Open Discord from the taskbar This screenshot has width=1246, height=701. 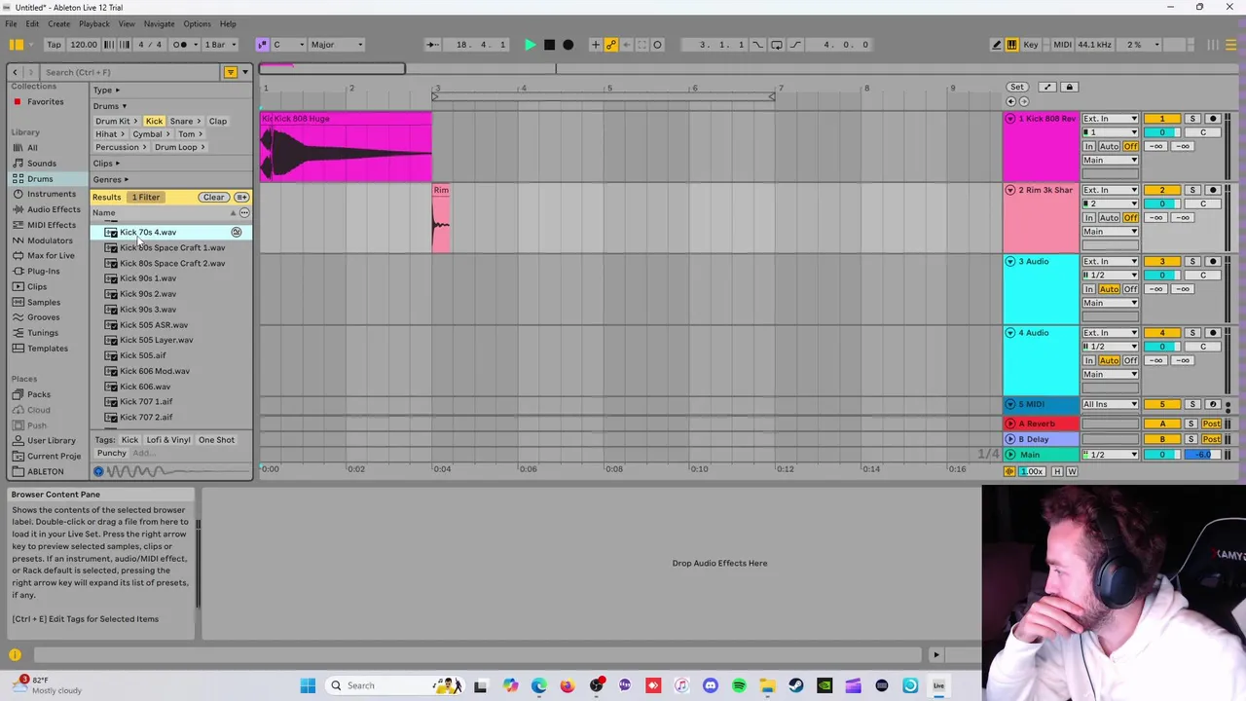pyautogui.click(x=711, y=685)
